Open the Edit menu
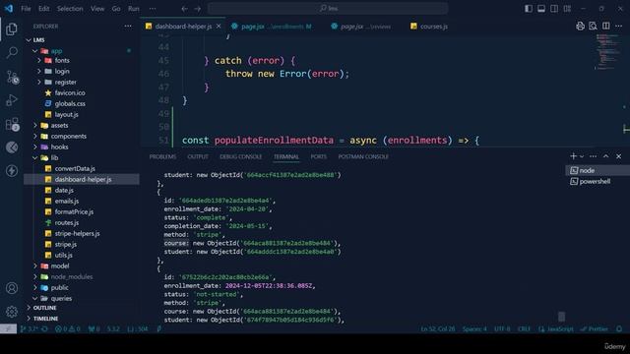The width and height of the screenshot is (630, 354). coord(43,9)
